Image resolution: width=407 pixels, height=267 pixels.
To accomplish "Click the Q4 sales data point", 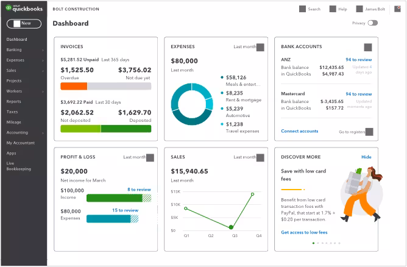I will pos(252,194).
